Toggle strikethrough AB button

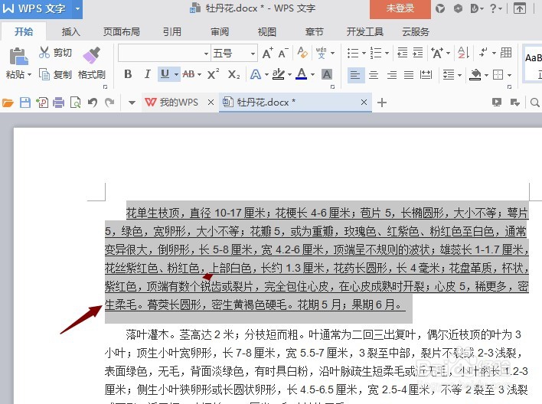tap(188, 74)
